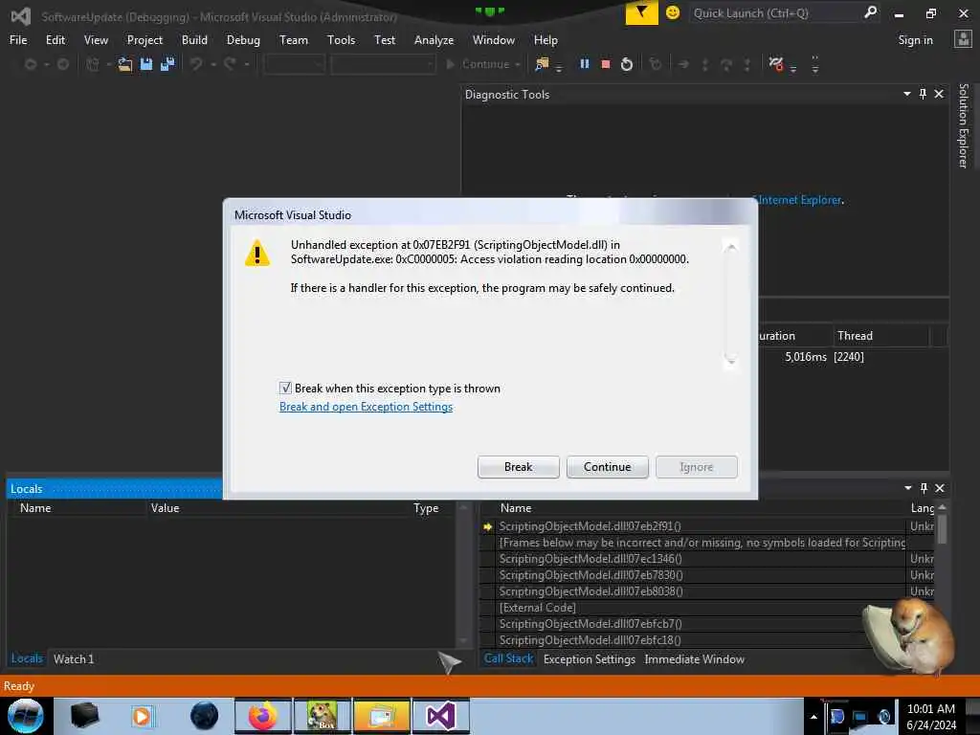Click the feedback notification flag icon
Screen dimensions: 980x735
[642, 12]
